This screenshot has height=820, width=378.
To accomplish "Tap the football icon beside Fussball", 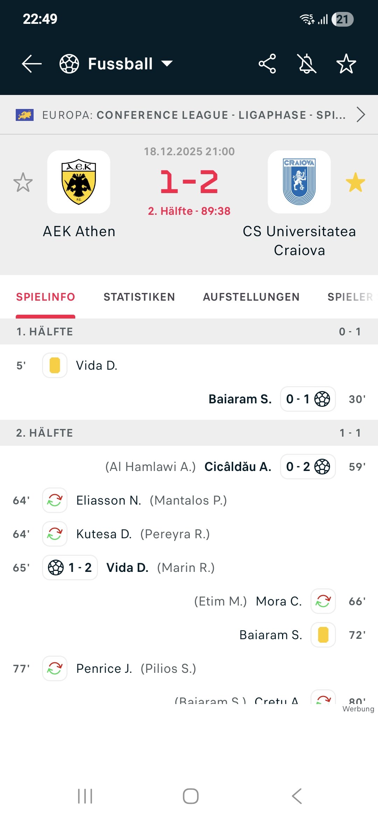I will pos(69,64).
